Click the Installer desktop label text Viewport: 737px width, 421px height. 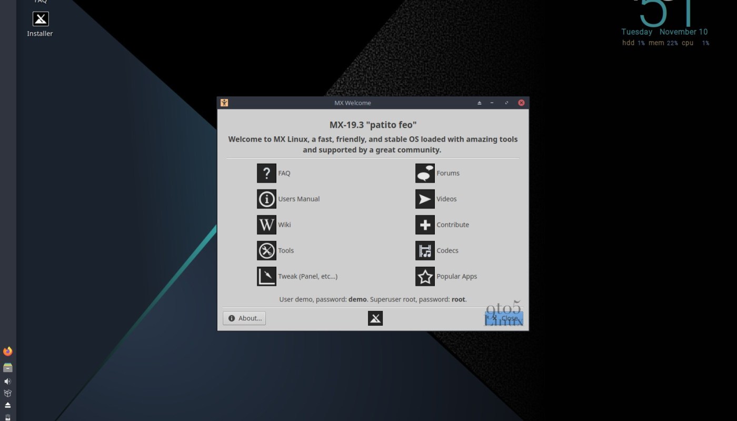click(x=40, y=34)
